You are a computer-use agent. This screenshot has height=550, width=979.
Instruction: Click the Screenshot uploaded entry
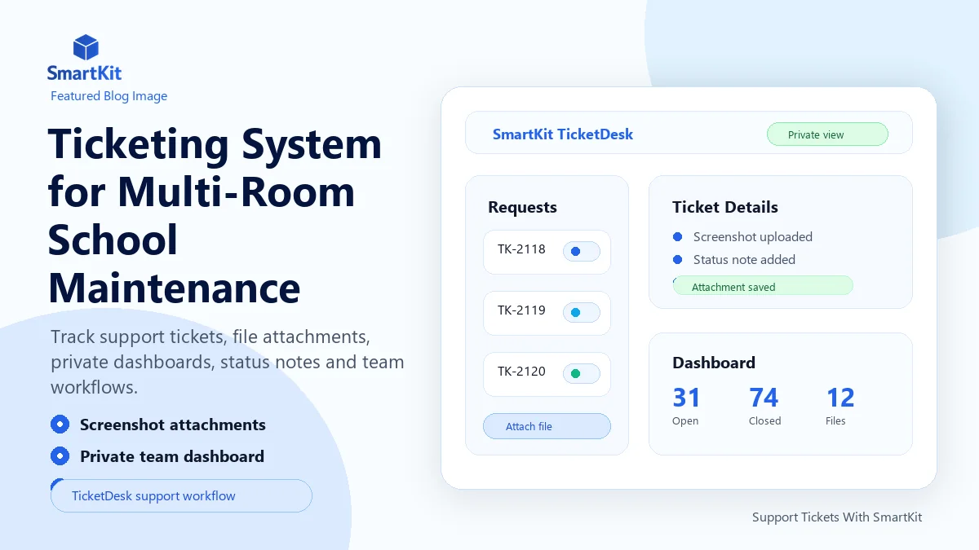(x=753, y=237)
